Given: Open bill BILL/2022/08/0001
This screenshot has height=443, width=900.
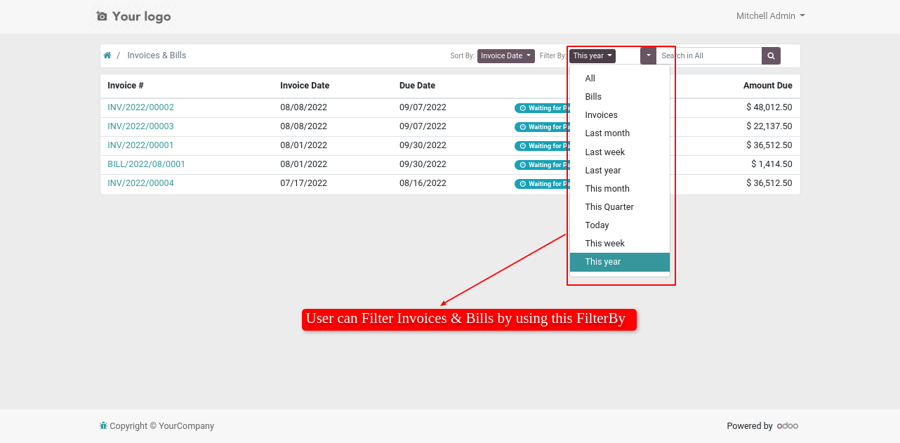Looking at the screenshot, I should pos(146,164).
